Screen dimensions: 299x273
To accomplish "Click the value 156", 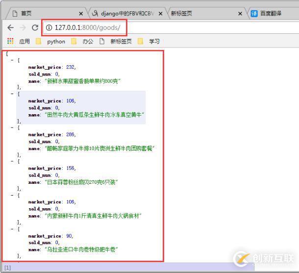I will point(70,168).
